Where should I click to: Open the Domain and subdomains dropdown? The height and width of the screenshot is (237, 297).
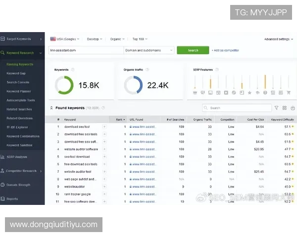tap(149, 50)
